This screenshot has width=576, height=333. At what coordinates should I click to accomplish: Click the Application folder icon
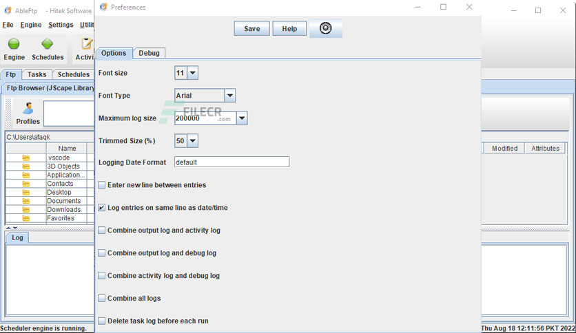25,175
